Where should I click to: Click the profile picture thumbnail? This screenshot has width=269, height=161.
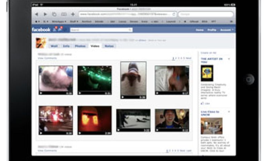point(41,43)
